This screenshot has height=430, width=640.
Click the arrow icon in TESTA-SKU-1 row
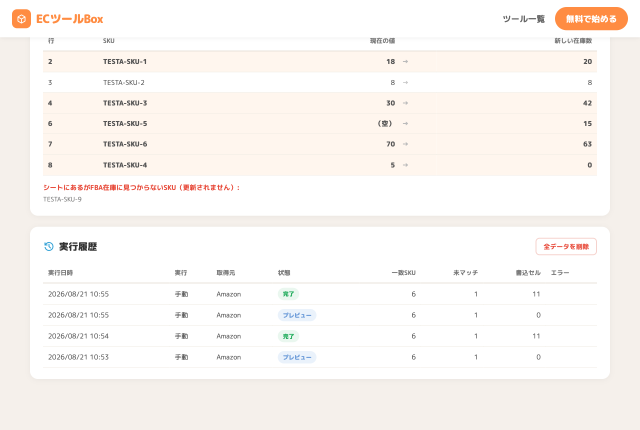(x=405, y=61)
